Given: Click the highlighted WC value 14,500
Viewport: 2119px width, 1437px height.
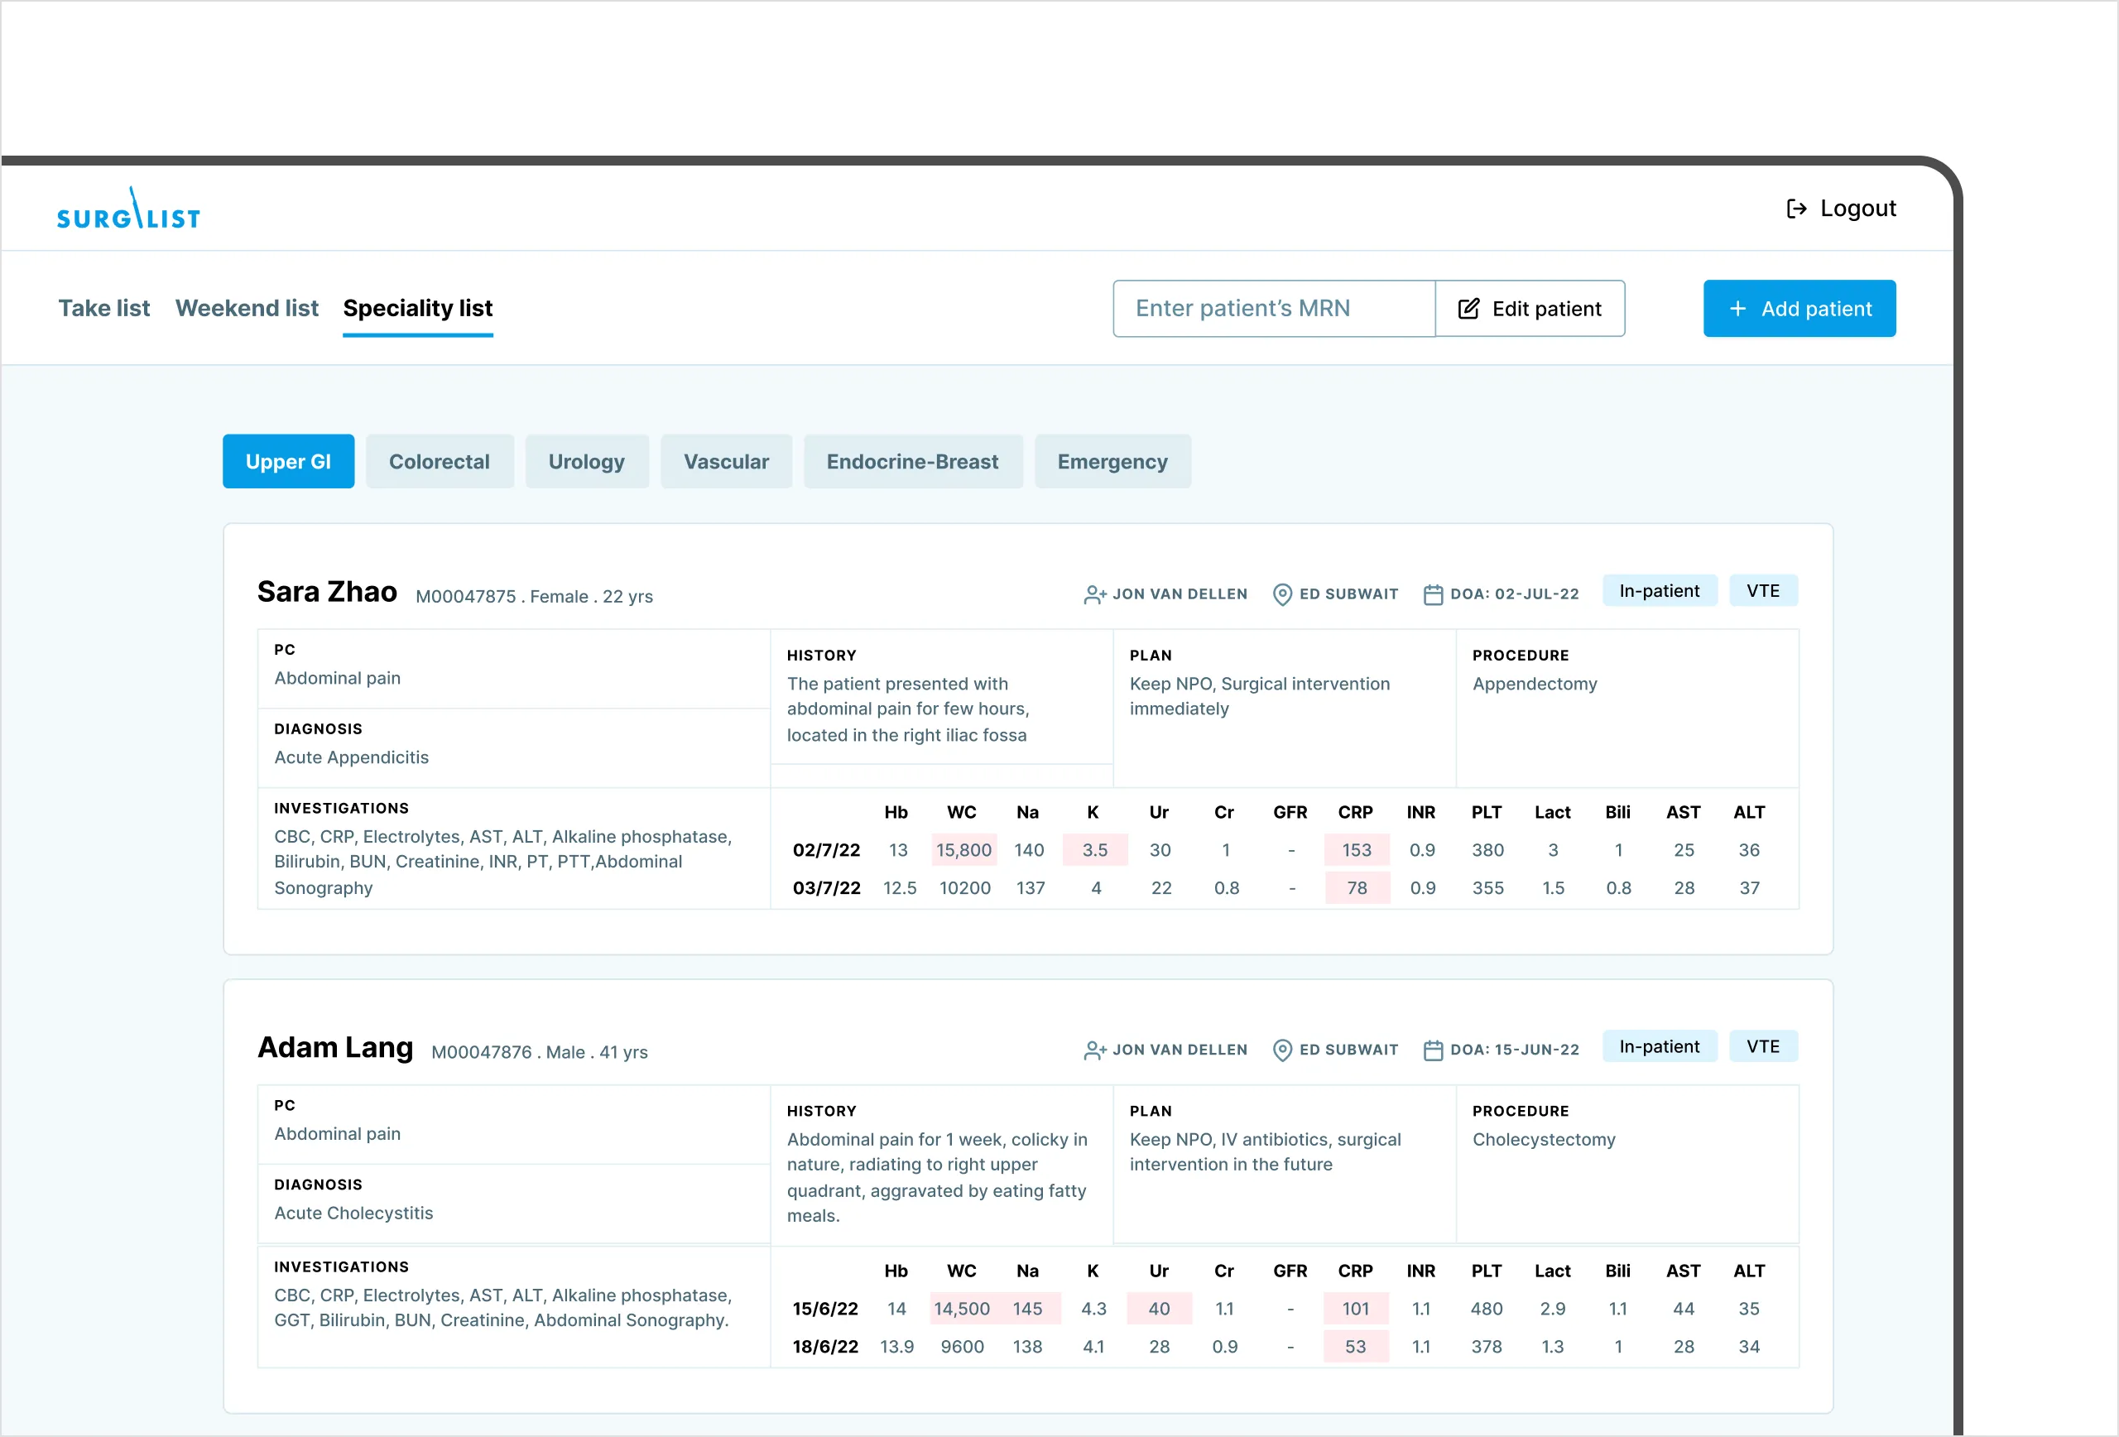Looking at the screenshot, I should (962, 1310).
